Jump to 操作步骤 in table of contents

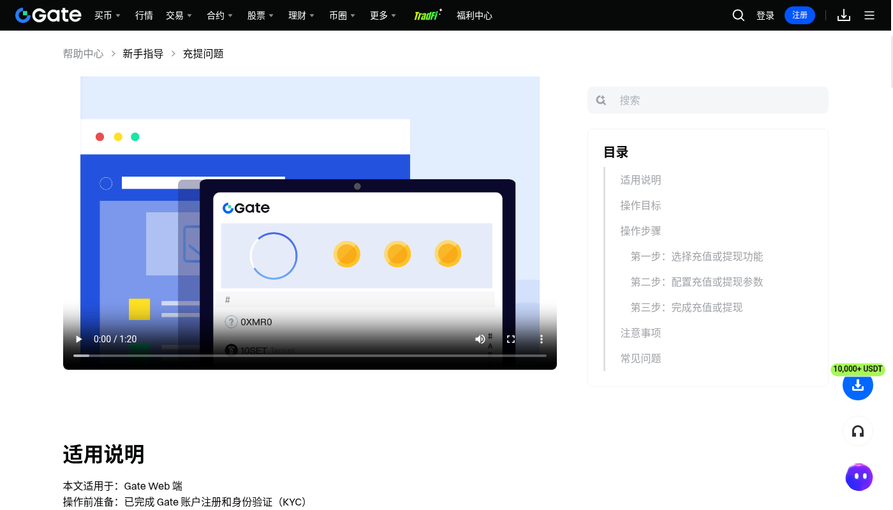(640, 231)
